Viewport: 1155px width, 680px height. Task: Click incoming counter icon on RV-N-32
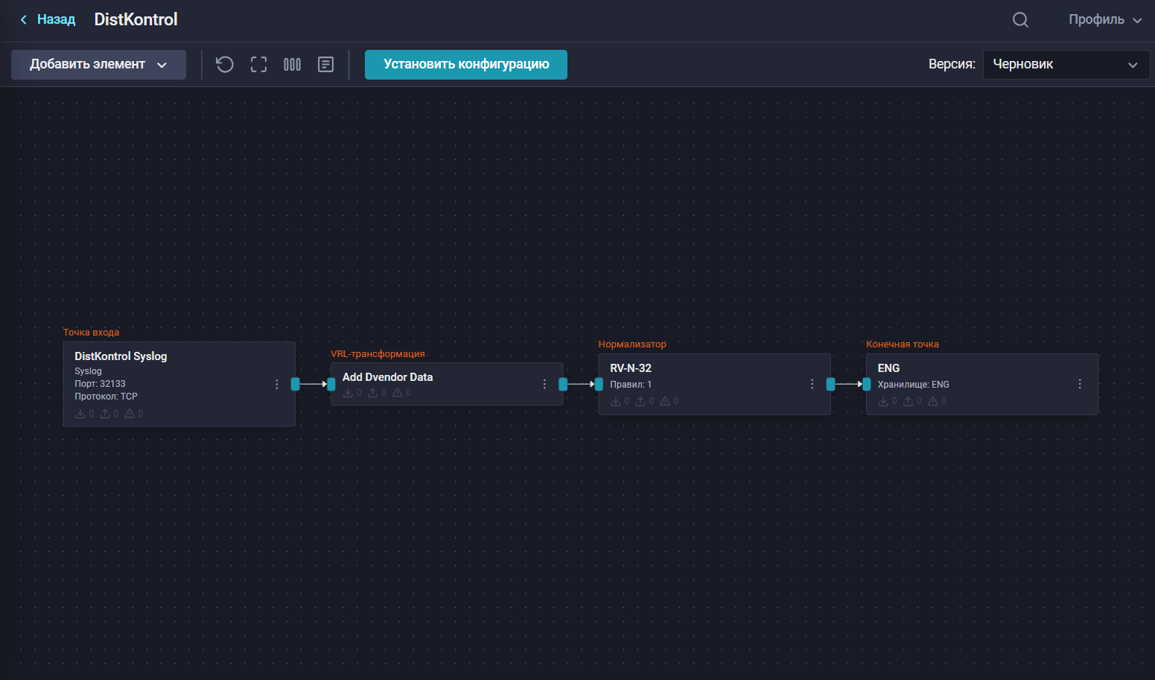pos(616,401)
